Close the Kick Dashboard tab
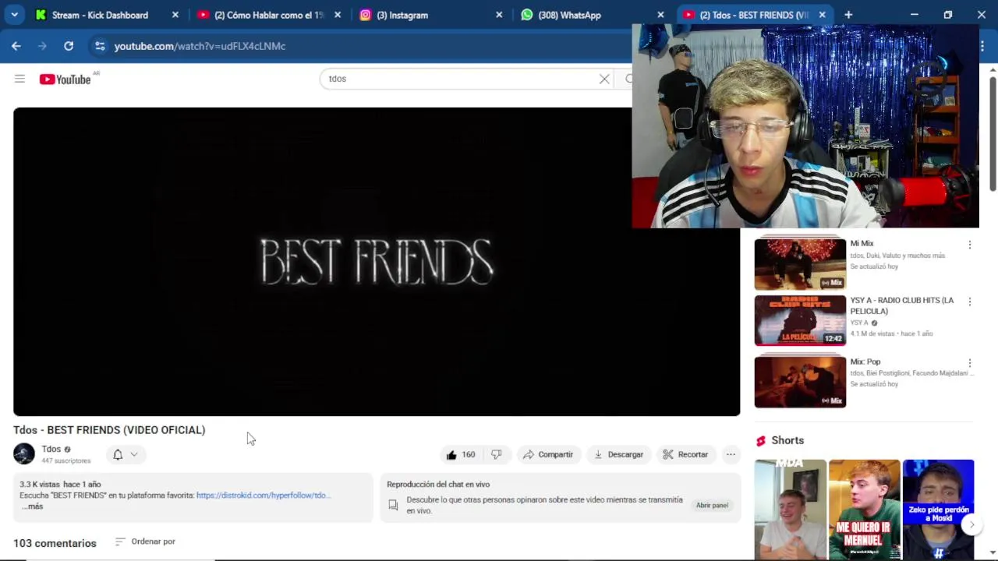998x561 pixels. 175,15
